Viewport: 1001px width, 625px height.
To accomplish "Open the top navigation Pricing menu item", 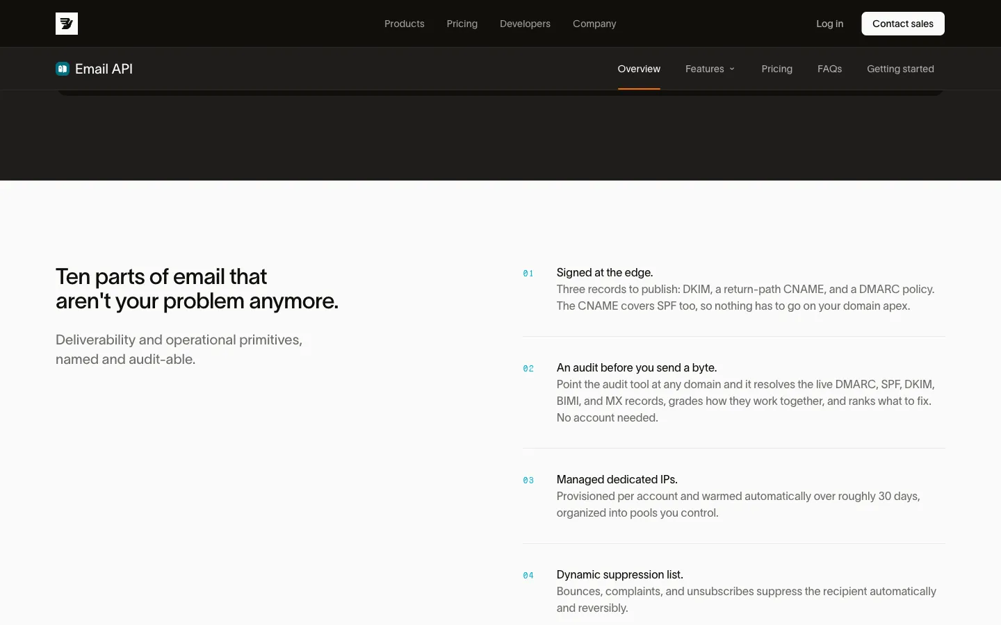I will point(462,24).
